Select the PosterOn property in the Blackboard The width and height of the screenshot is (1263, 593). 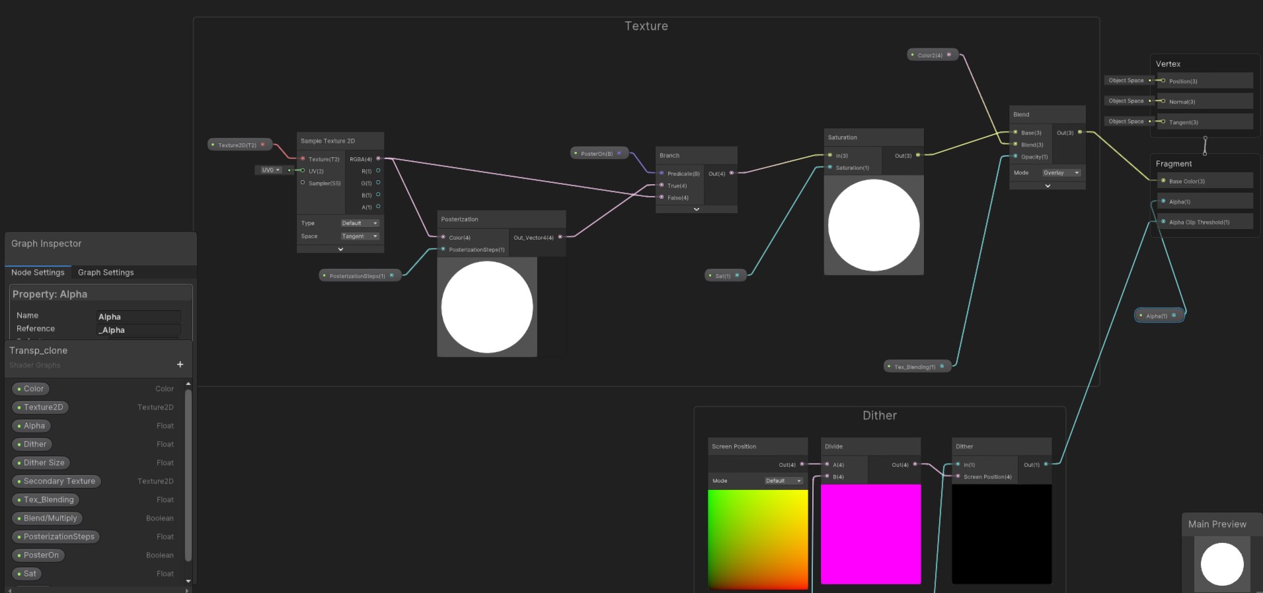(x=41, y=555)
